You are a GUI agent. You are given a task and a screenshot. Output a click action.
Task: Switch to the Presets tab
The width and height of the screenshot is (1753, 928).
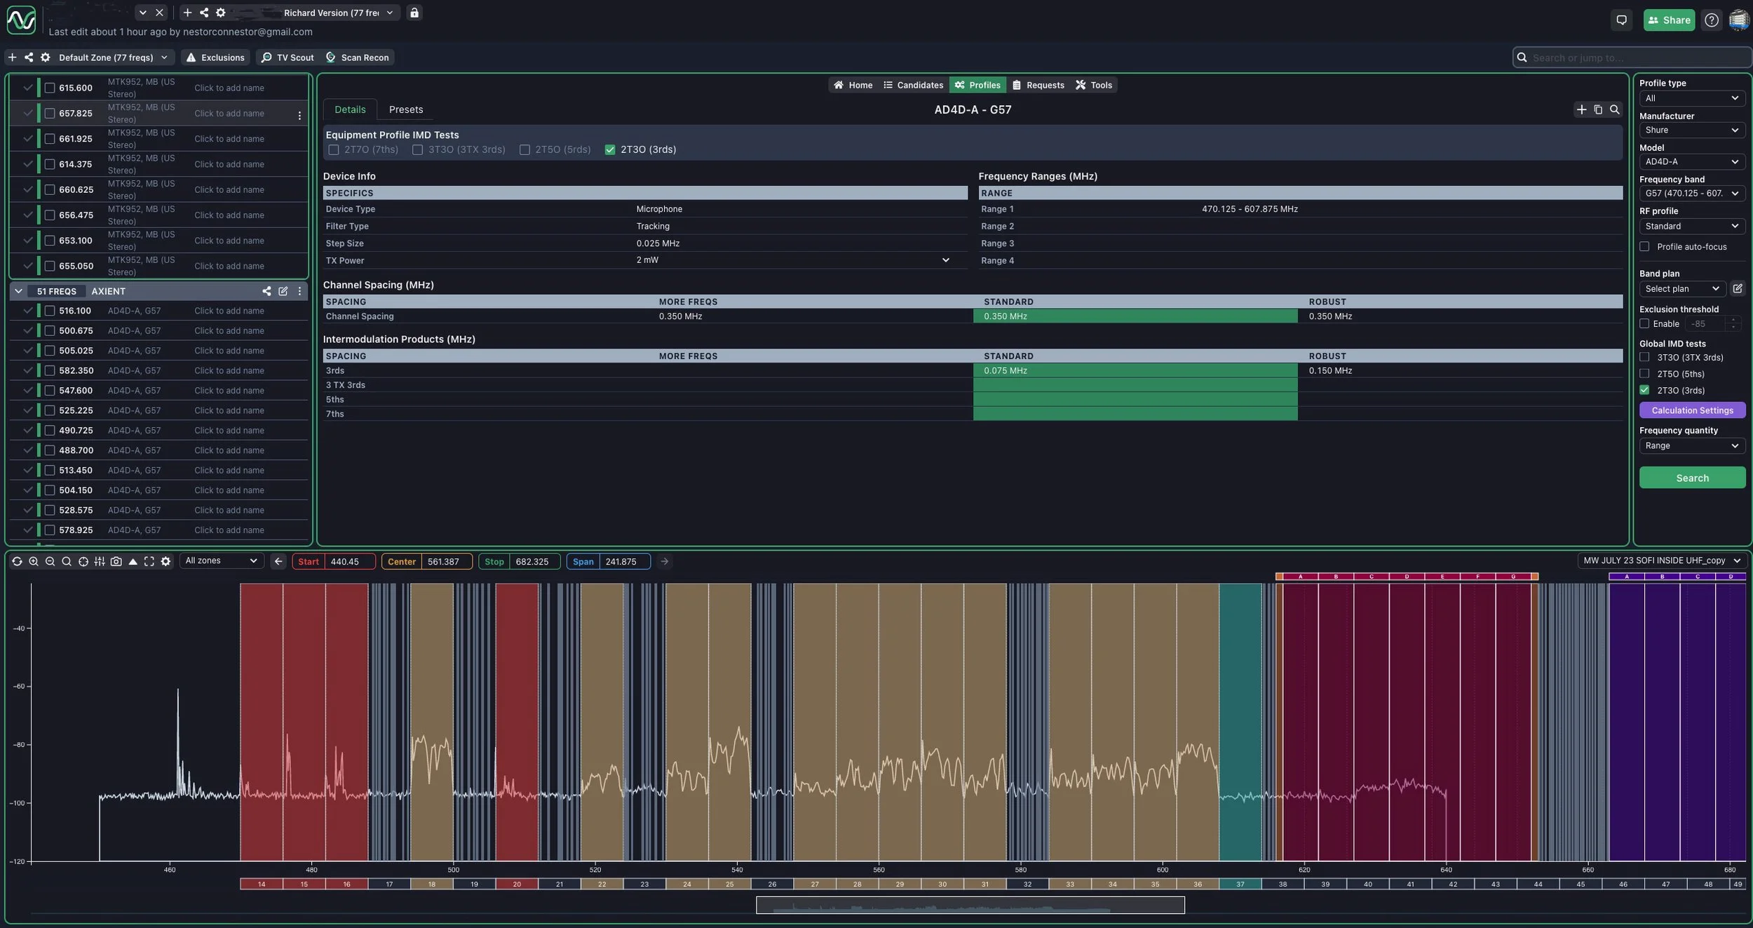[405, 109]
